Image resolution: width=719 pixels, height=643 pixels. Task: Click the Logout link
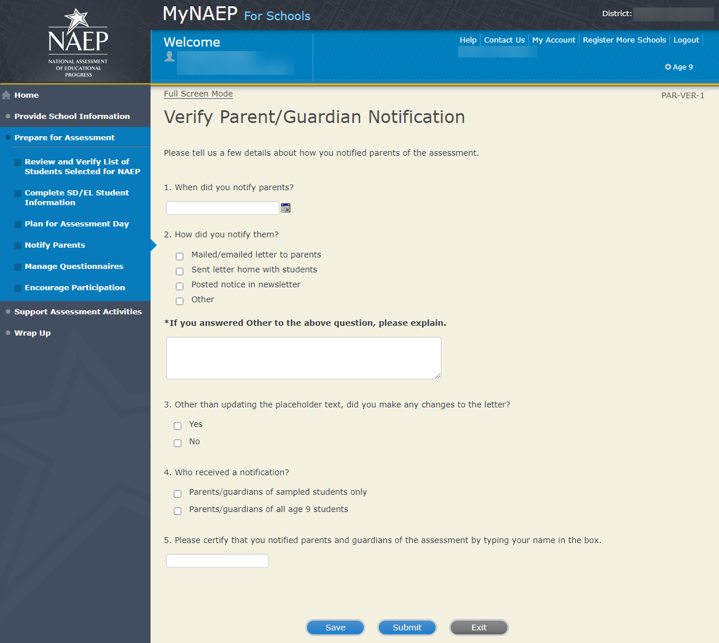pos(686,40)
